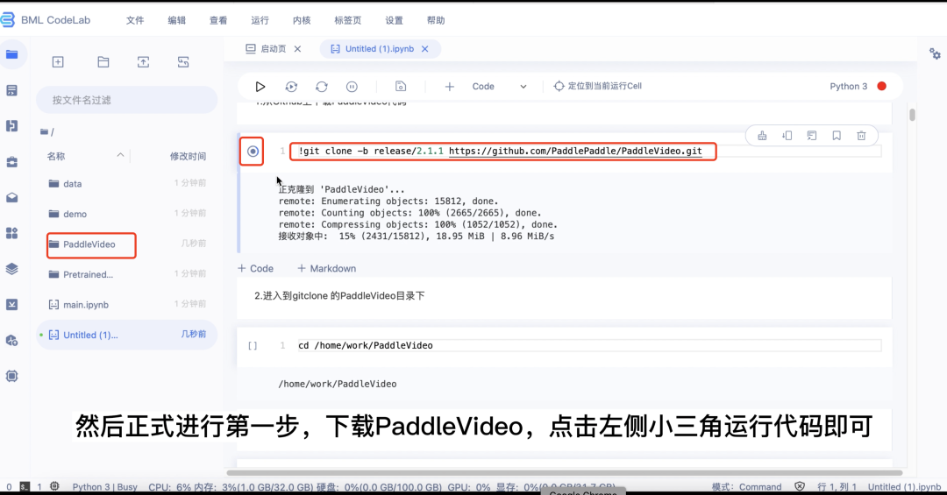Click the interrupt kernel pause icon

pyautogui.click(x=352, y=87)
